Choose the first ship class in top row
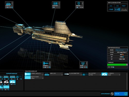The image size is (129, 97). (111, 6)
